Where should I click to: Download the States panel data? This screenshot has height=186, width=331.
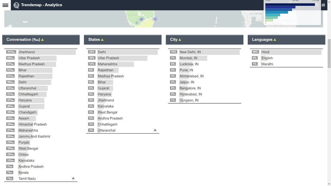102,39
